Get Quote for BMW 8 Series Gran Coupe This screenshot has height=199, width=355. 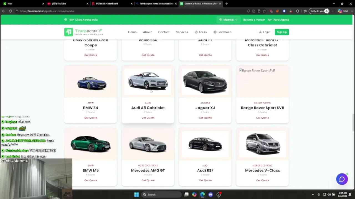point(91,55)
